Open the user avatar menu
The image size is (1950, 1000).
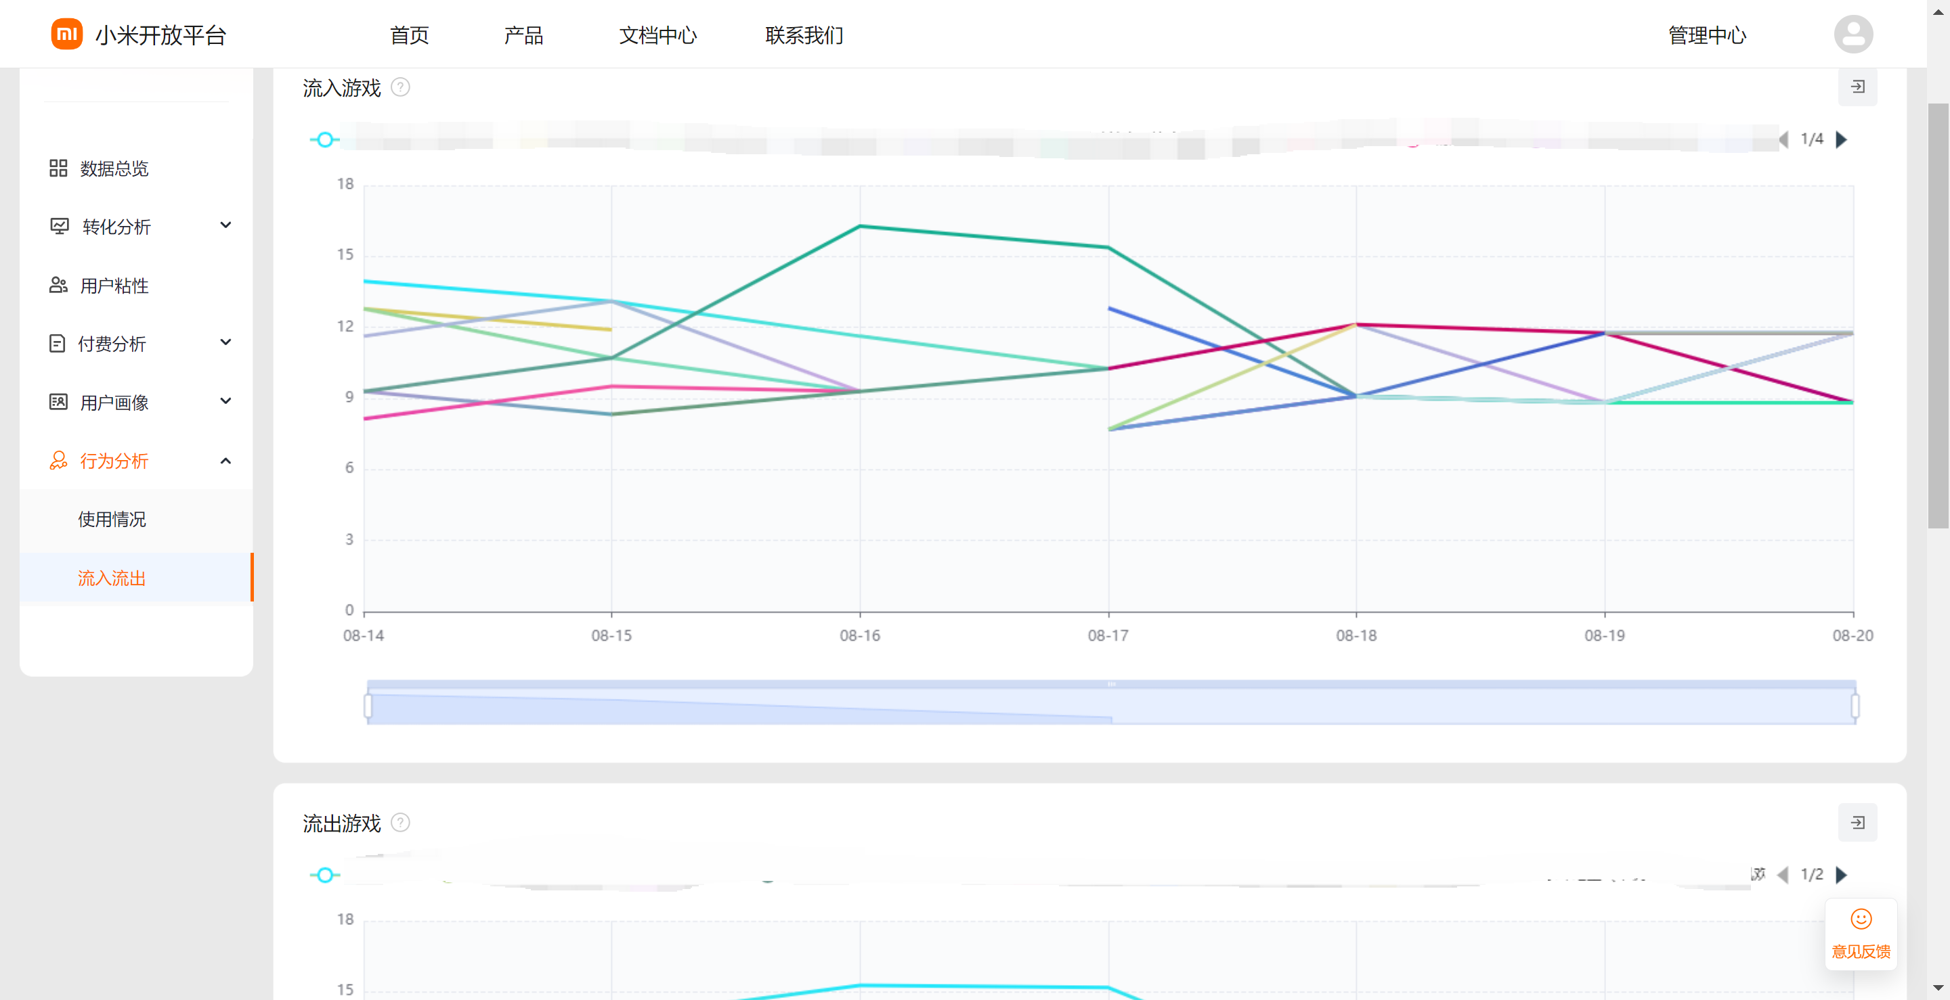pyautogui.click(x=1853, y=34)
